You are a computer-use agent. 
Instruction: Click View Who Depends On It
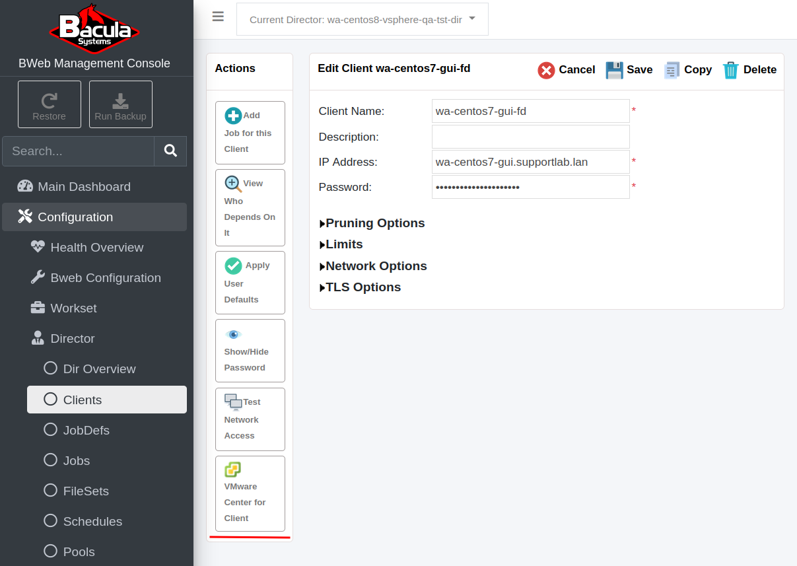[250, 207]
